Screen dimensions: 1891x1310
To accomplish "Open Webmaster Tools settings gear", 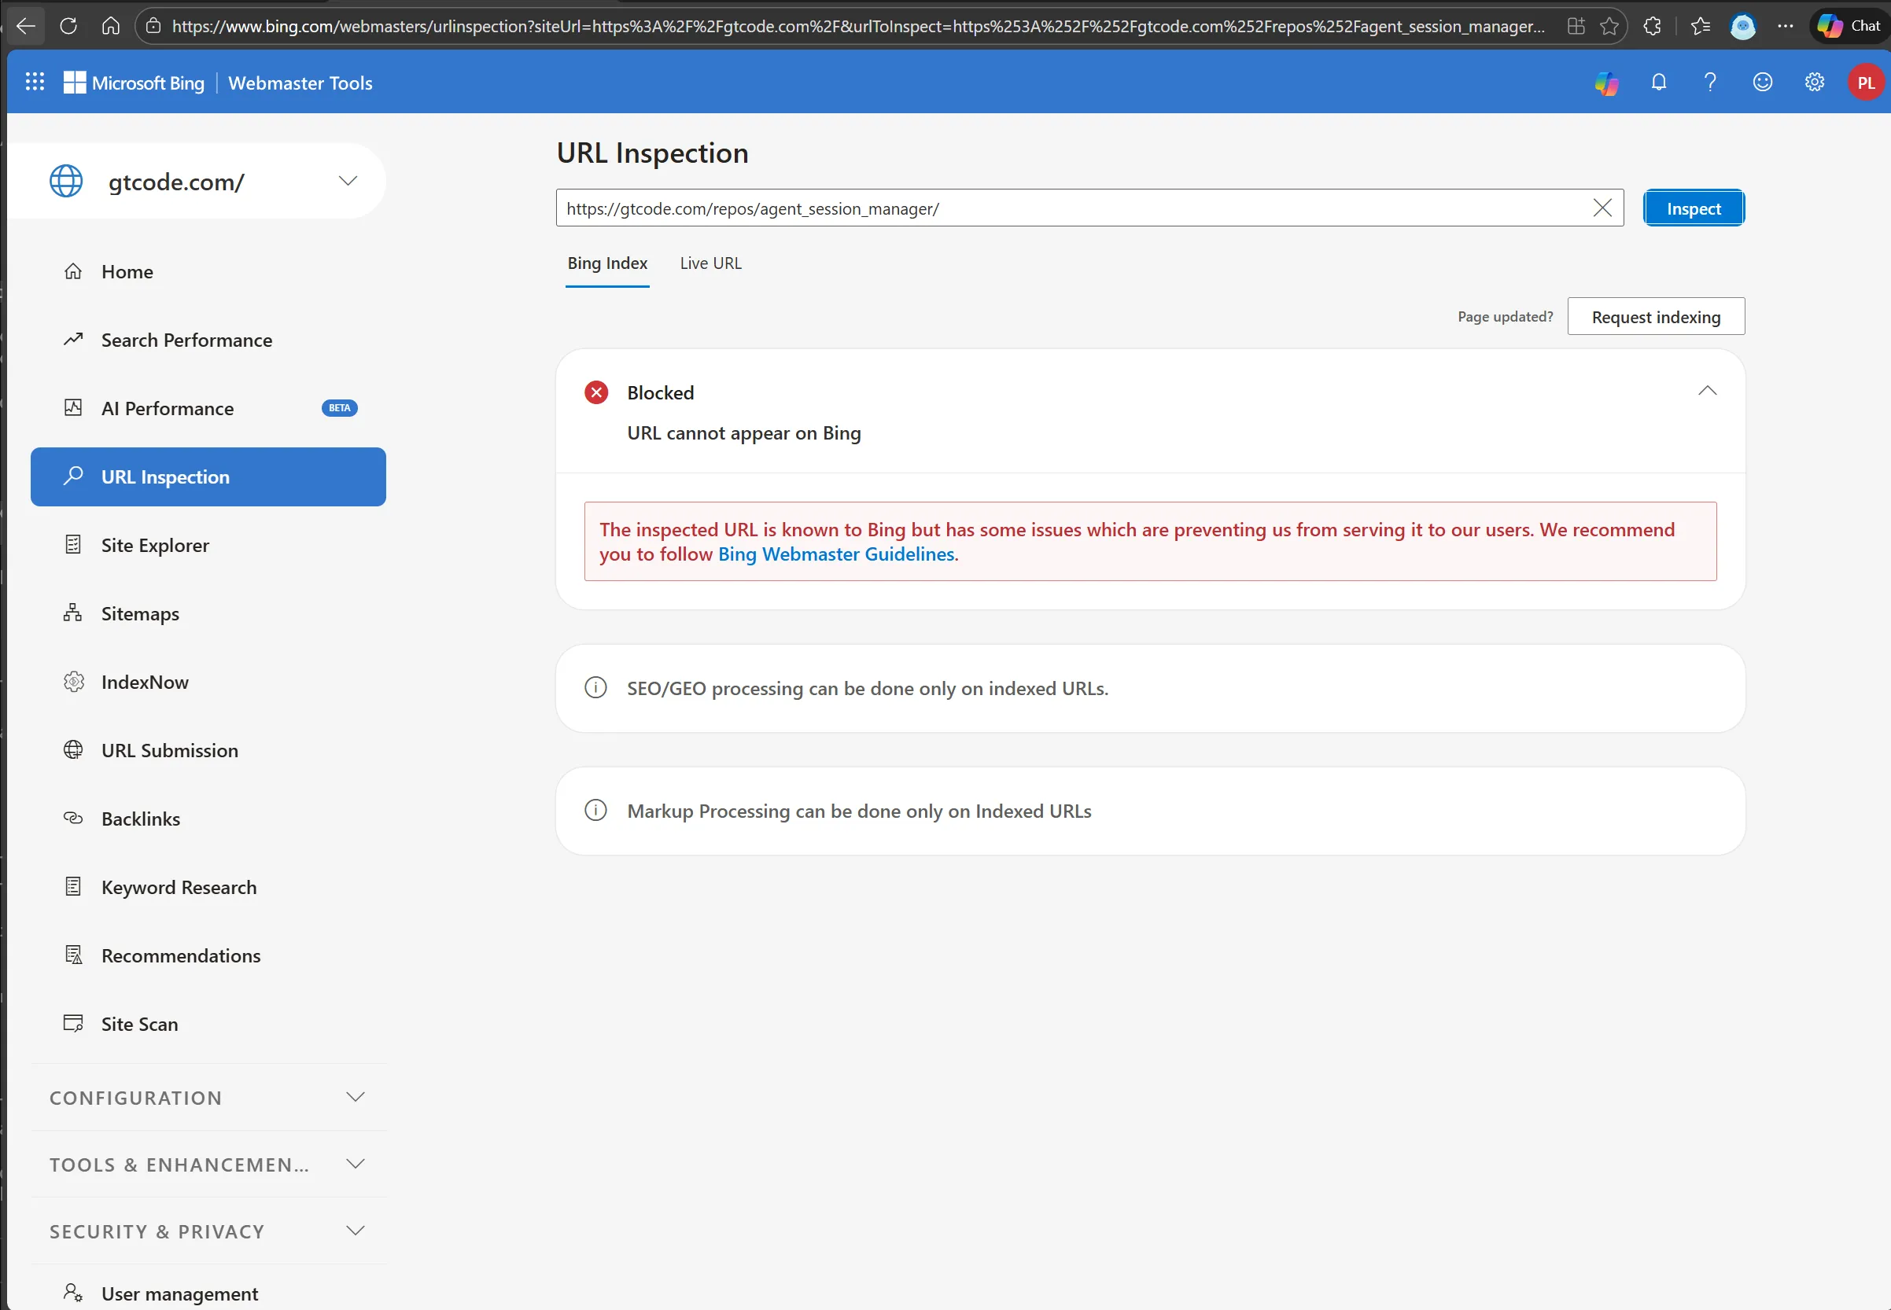I will [1815, 82].
